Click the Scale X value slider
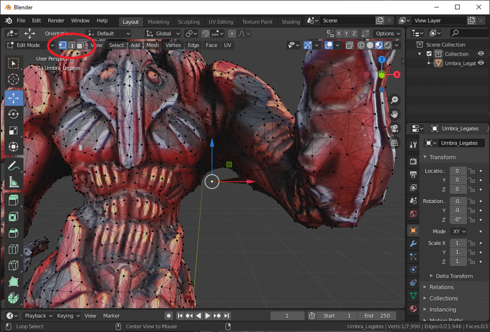 point(458,243)
